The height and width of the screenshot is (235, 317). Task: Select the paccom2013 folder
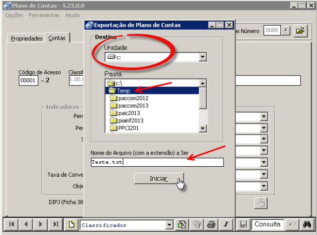click(152, 105)
